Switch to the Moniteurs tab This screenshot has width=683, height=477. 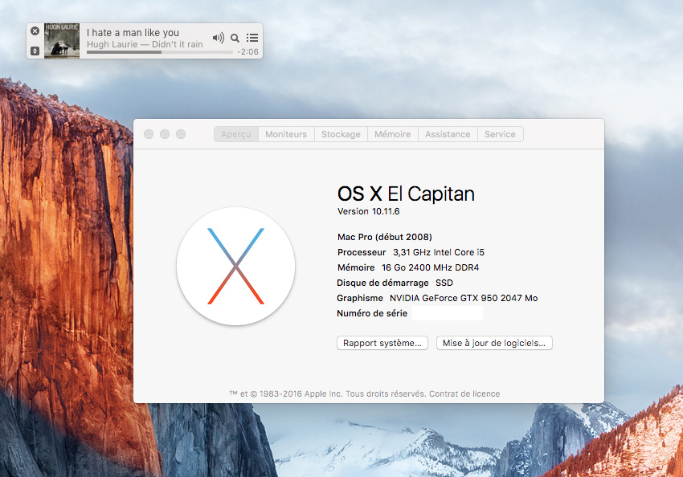286,134
